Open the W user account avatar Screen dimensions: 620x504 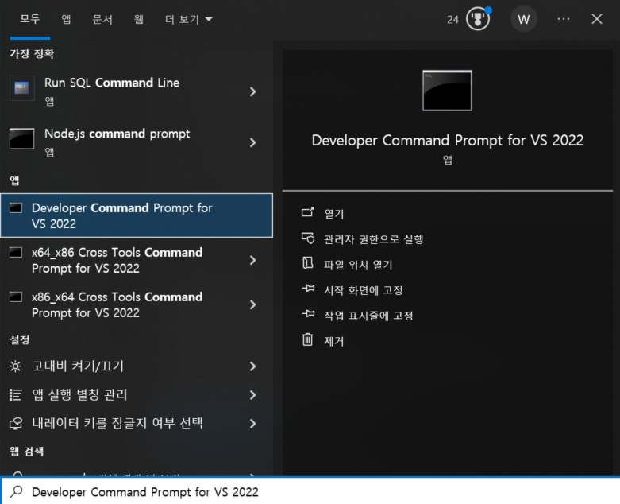tap(523, 19)
